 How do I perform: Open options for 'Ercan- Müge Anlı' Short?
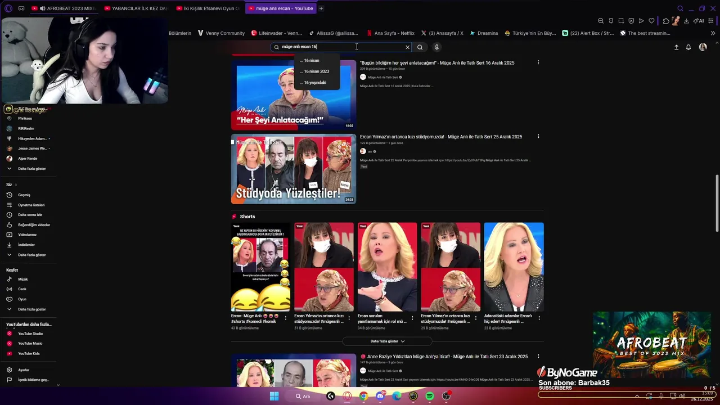285,318
